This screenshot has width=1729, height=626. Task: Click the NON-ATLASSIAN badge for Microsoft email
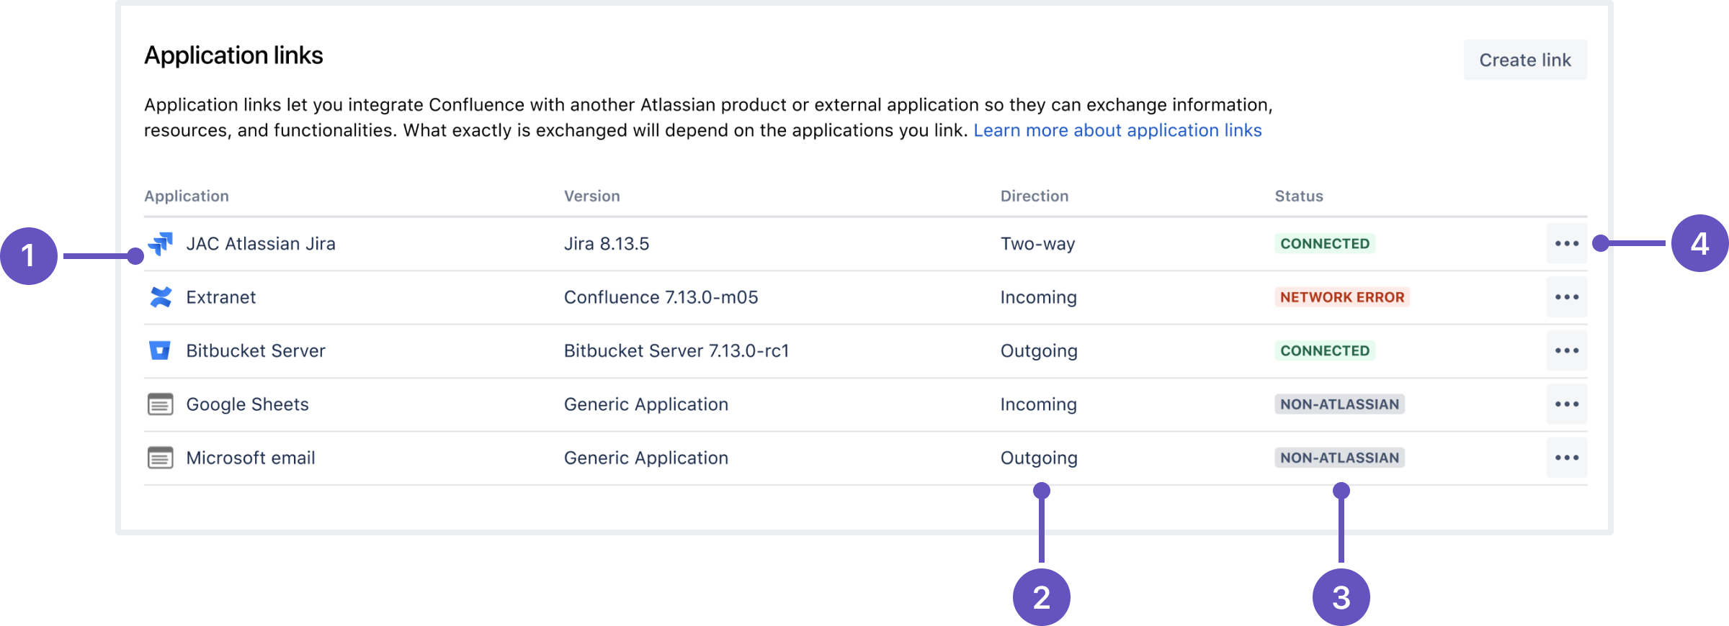pos(1339,458)
